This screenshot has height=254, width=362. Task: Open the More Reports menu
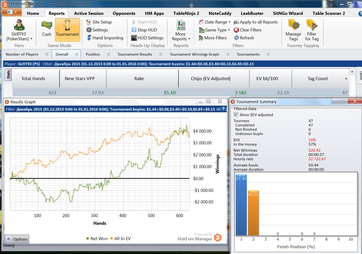click(x=181, y=30)
